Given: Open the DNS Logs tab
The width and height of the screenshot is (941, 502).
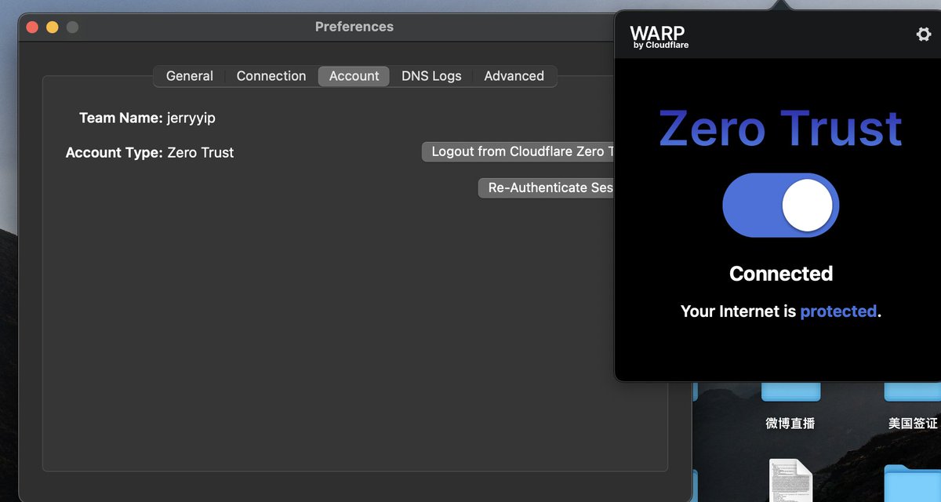Looking at the screenshot, I should [431, 76].
